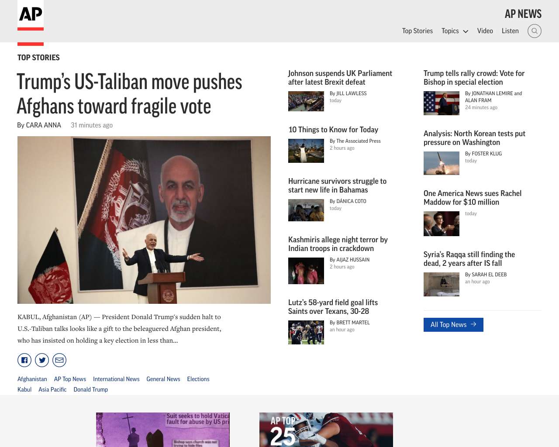Open the Saints vs Texans football thumbnail

coord(306,332)
